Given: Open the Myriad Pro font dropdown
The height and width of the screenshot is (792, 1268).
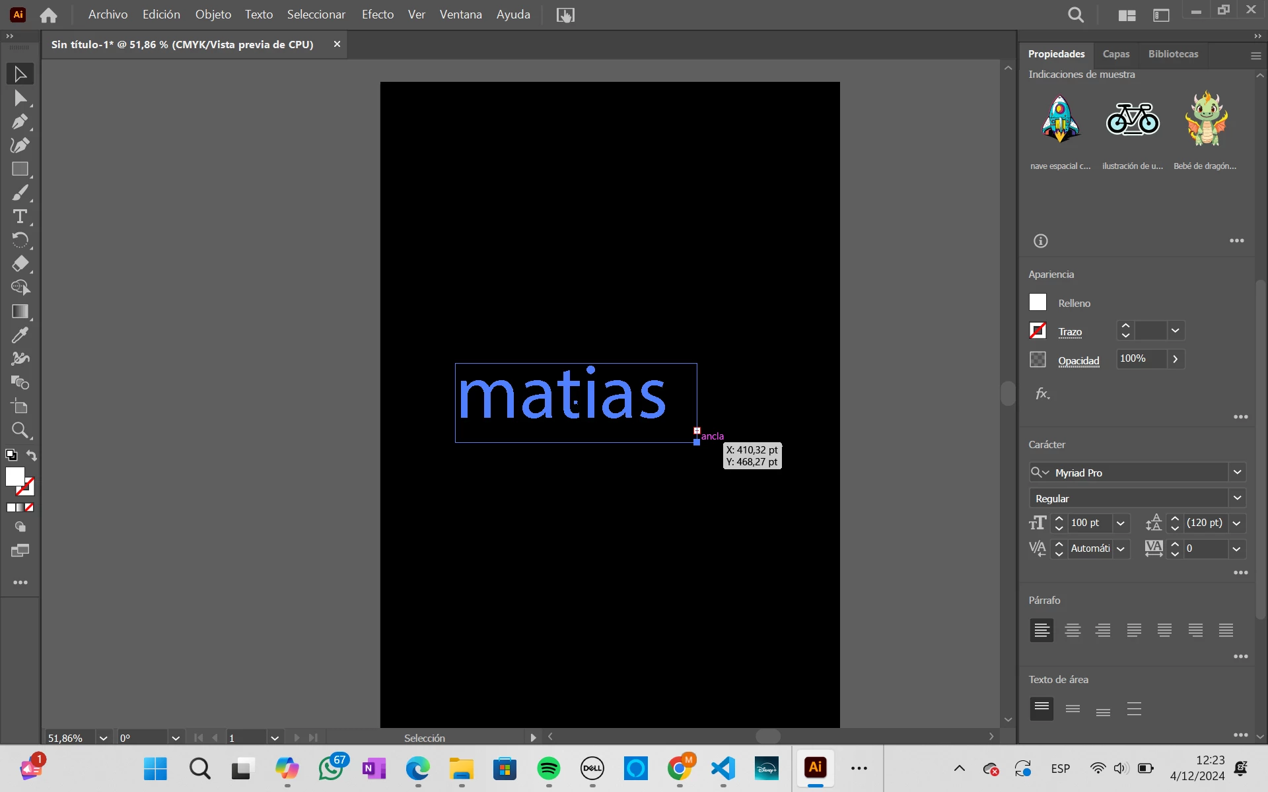Looking at the screenshot, I should [1237, 473].
